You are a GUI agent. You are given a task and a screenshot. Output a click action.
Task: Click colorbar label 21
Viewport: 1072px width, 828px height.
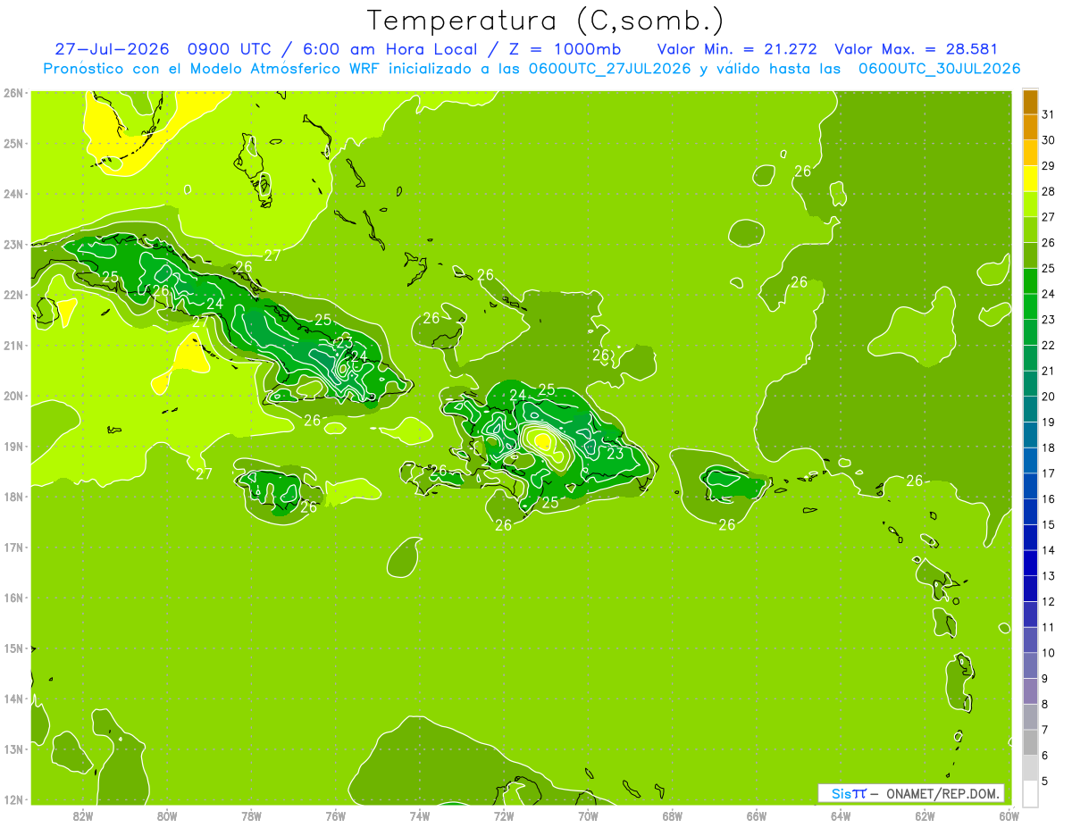coord(1049,371)
